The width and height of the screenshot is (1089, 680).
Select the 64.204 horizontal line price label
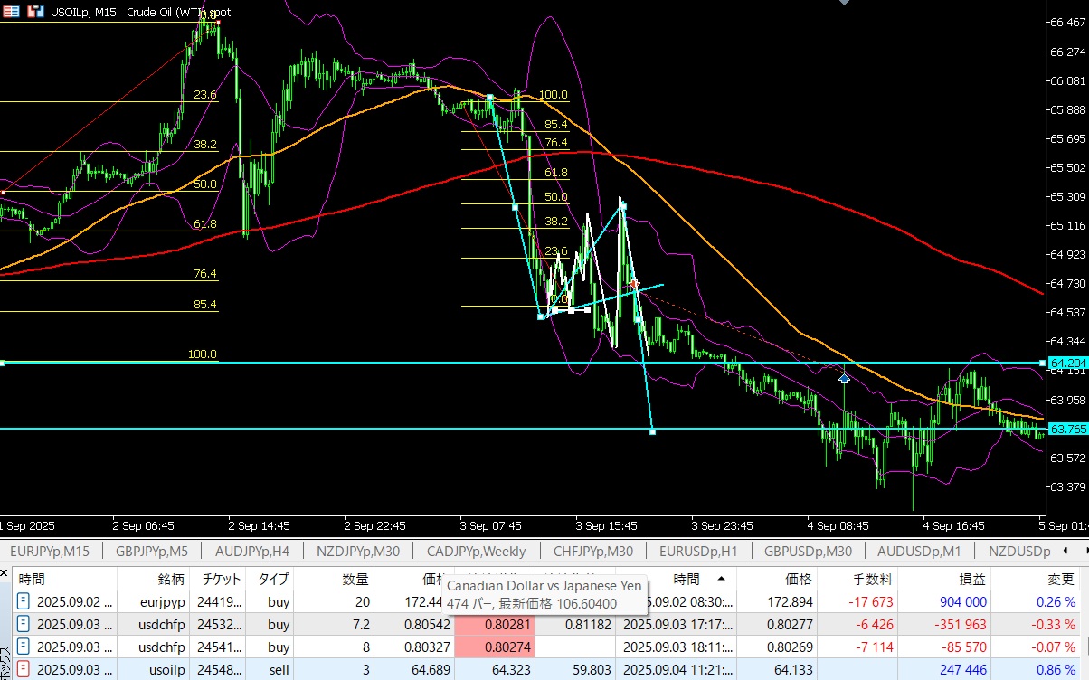1067,363
